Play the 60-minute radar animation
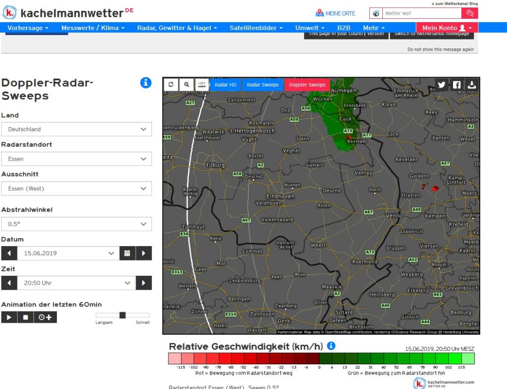The image size is (507, 389). [x=9, y=317]
